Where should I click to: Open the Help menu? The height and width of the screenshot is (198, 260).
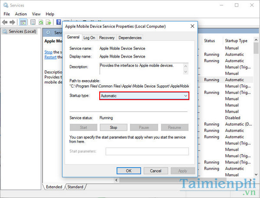[x=50, y=14]
